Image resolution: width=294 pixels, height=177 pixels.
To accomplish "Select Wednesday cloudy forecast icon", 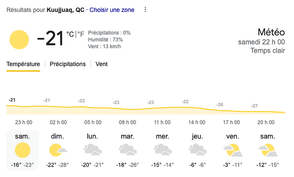I will point(163,149).
